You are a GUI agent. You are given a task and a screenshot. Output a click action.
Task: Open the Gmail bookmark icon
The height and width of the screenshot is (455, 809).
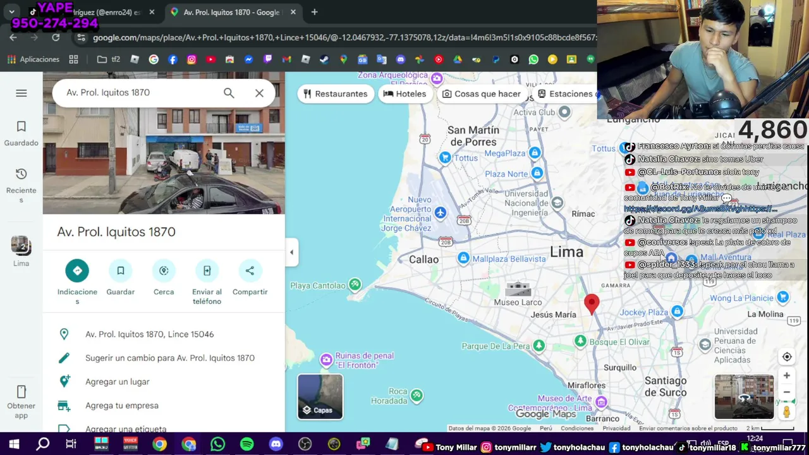286,59
